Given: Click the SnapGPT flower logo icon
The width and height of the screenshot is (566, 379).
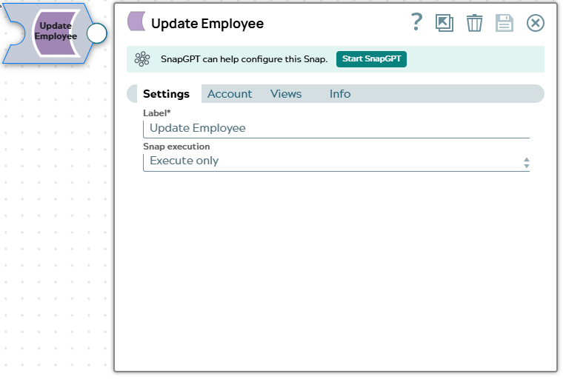Looking at the screenshot, I should [x=142, y=59].
